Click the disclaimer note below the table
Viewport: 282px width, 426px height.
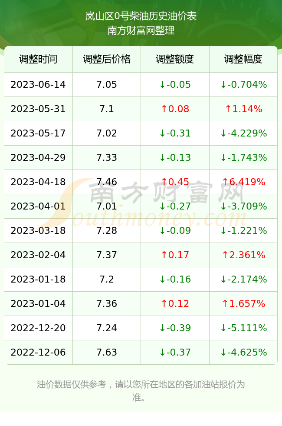tap(141, 391)
